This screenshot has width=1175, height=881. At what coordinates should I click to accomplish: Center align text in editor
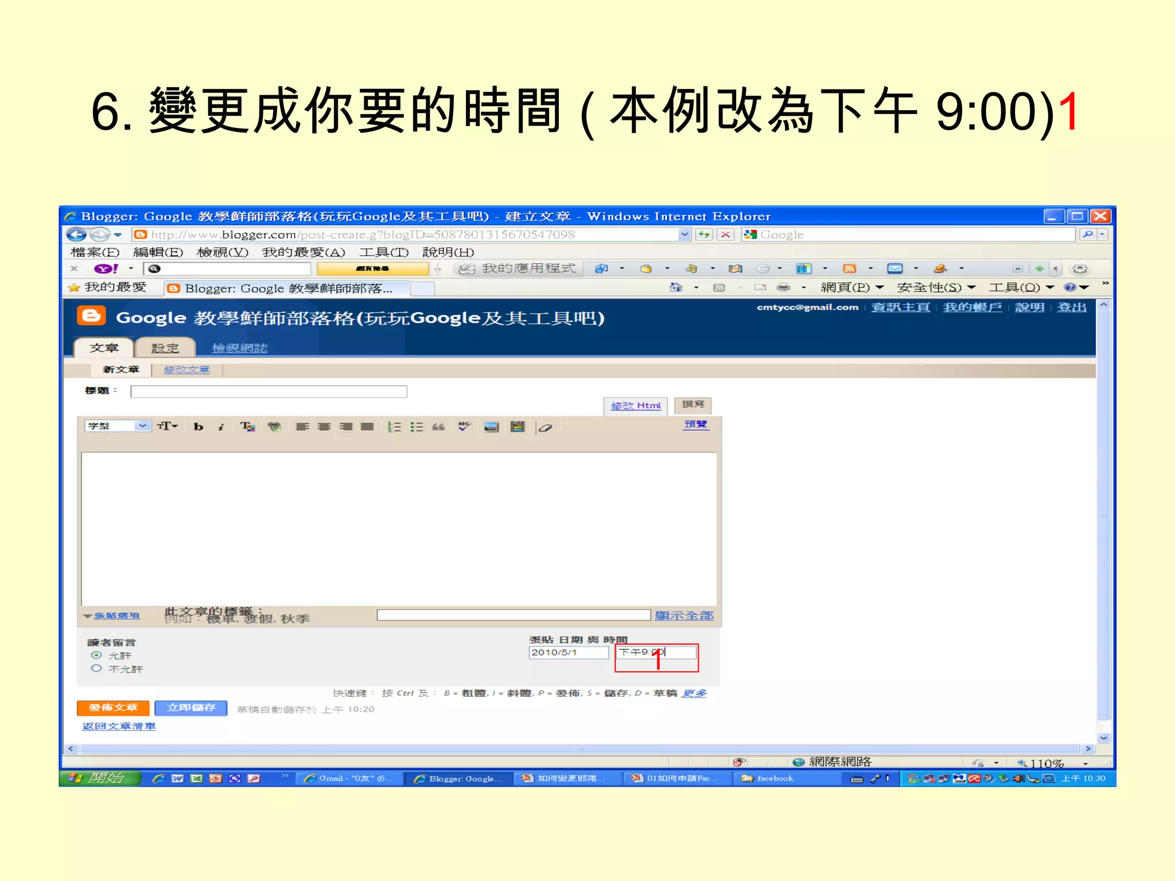tap(324, 426)
